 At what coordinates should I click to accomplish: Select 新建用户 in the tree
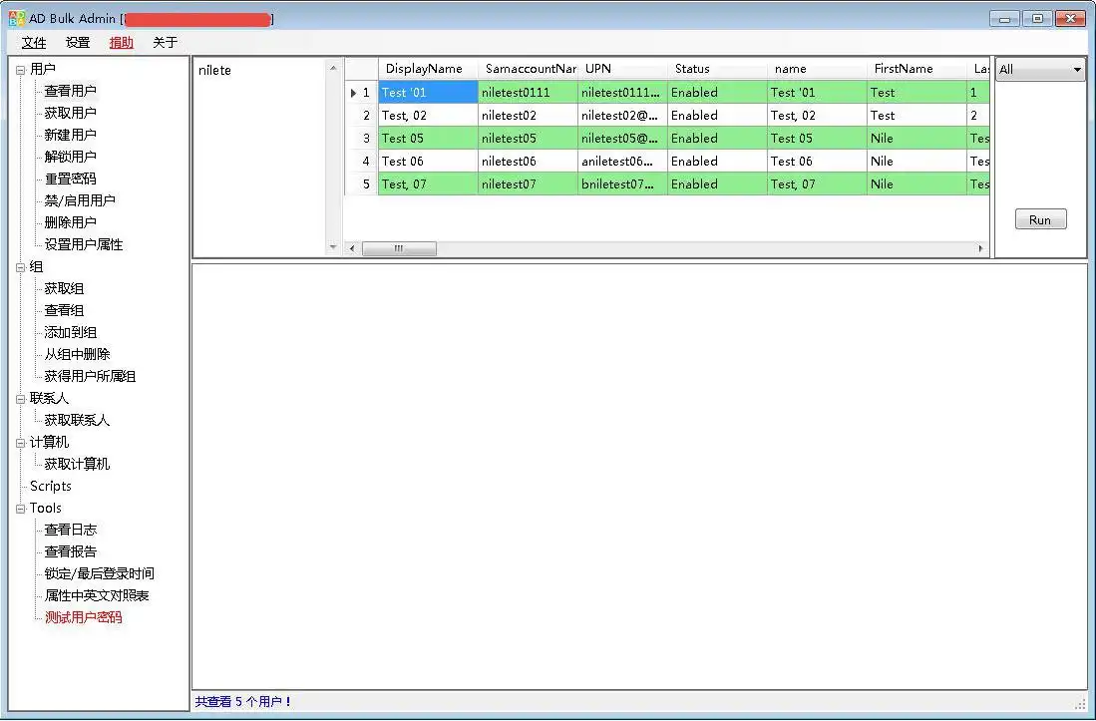[x=70, y=135]
